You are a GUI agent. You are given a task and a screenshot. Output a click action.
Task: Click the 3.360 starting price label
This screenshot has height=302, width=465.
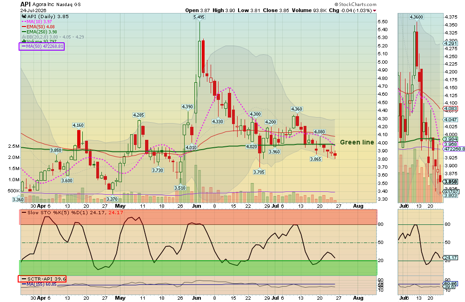coord(18,199)
